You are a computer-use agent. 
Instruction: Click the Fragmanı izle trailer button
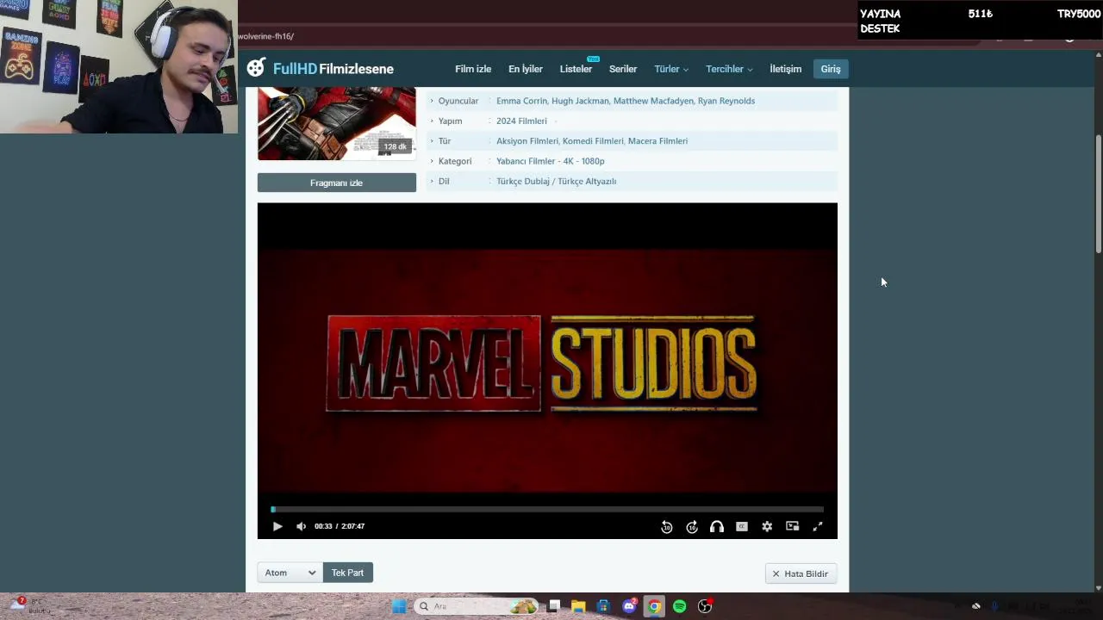337,183
